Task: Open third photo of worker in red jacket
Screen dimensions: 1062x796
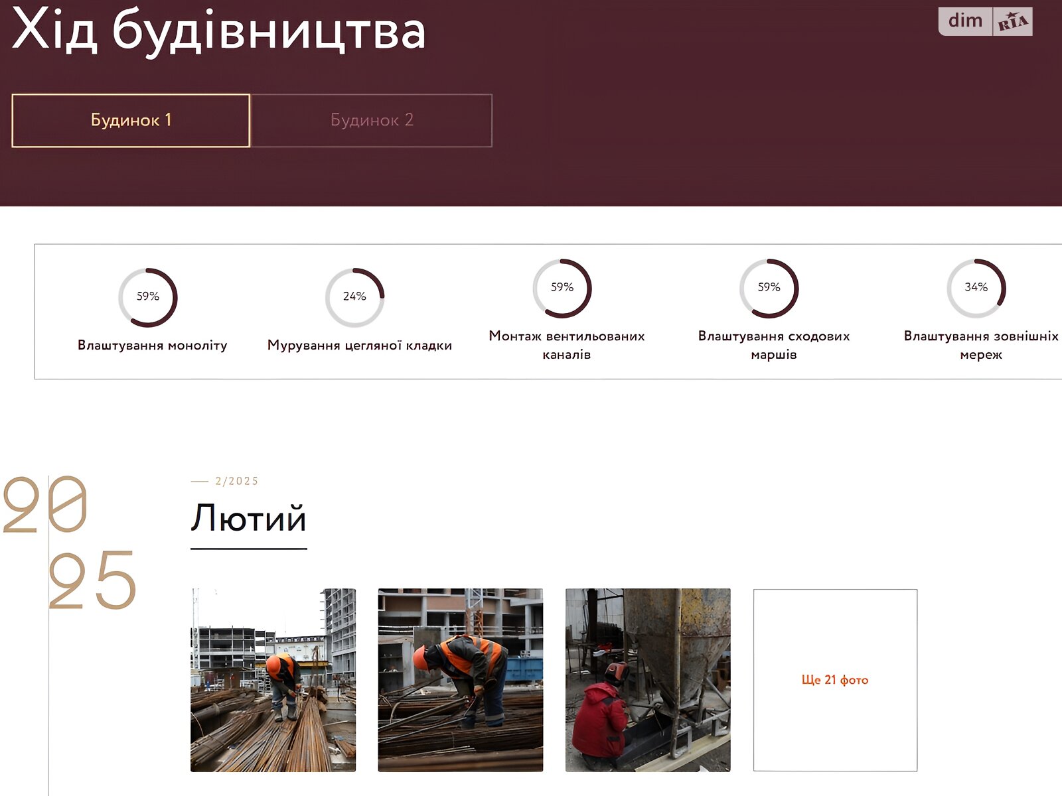Action: 647,680
